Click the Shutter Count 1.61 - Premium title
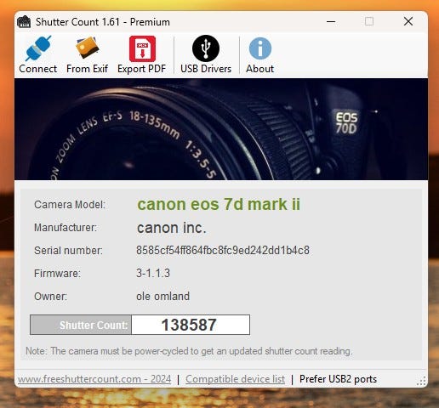Viewport: 439px width, 408px height. 103,22
